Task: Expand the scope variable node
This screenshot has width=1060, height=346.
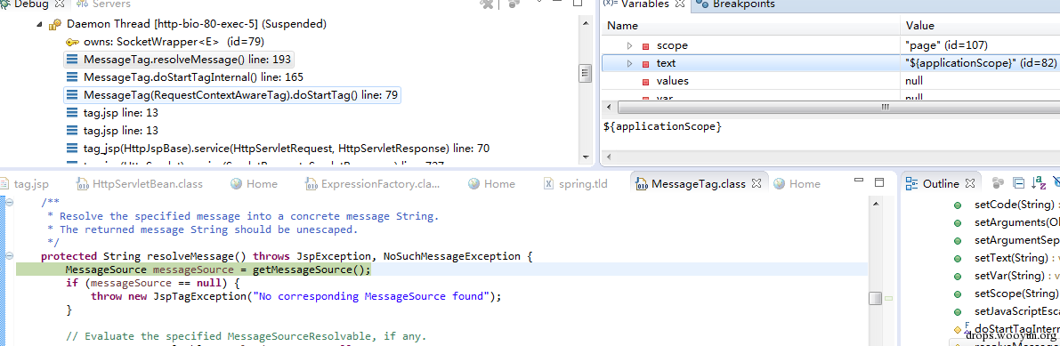Action: coord(629,46)
